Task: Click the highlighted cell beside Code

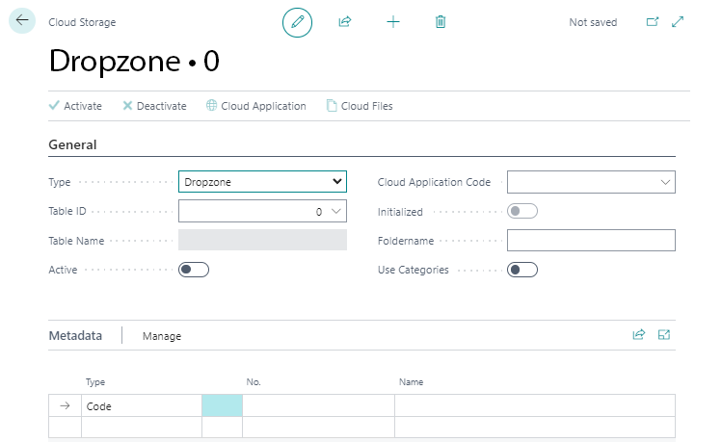Action: 222,405
